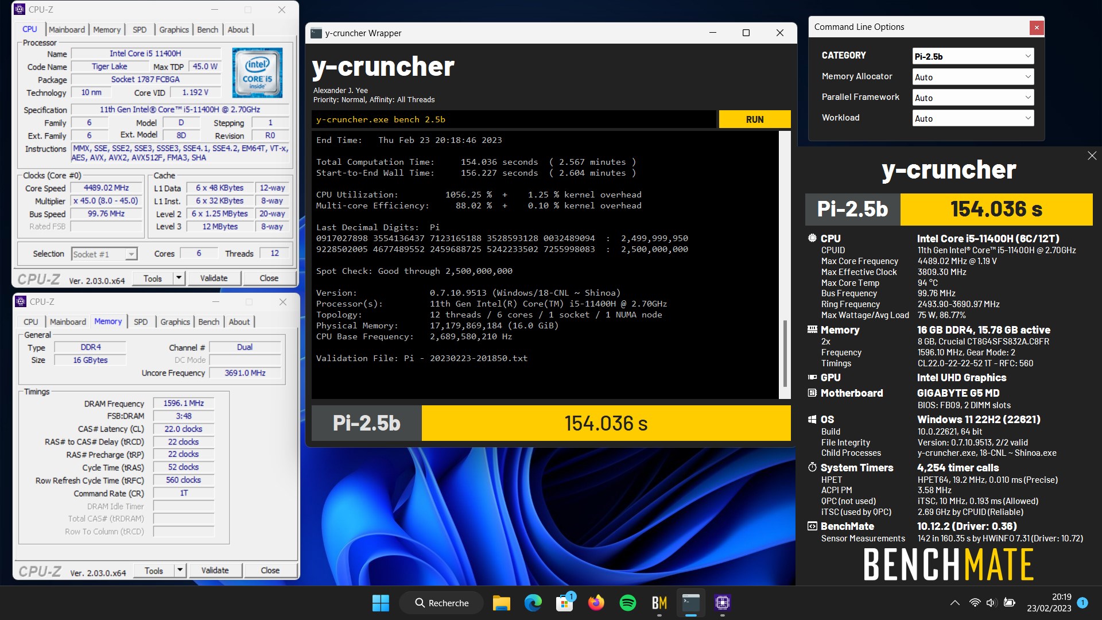
Task: Click the volume speaker tray icon
Action: pyautogui.click(x=991, y=603)
